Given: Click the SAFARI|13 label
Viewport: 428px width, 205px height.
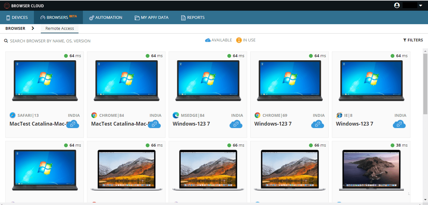Looking at the screenshot, I should pos(28,115).
